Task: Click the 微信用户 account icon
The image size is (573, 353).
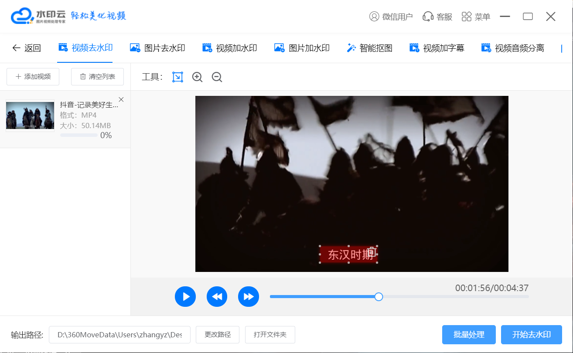Action: coord(391,17)
